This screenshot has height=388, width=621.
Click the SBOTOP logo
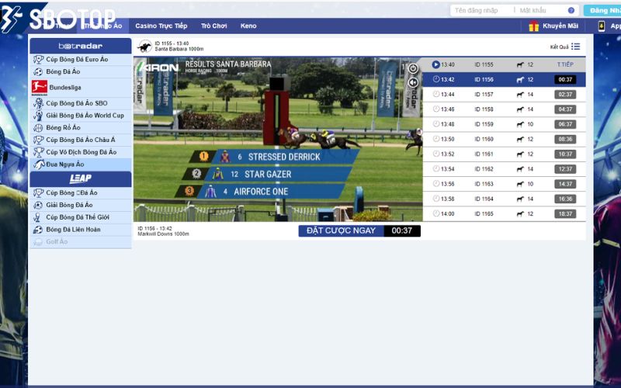click(58, 18)
